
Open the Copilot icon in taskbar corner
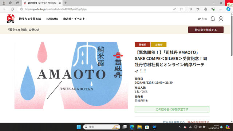tap(228, 127)
